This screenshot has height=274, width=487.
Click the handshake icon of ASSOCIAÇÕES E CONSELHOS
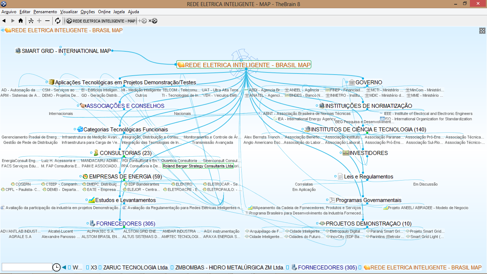(83, 106)
